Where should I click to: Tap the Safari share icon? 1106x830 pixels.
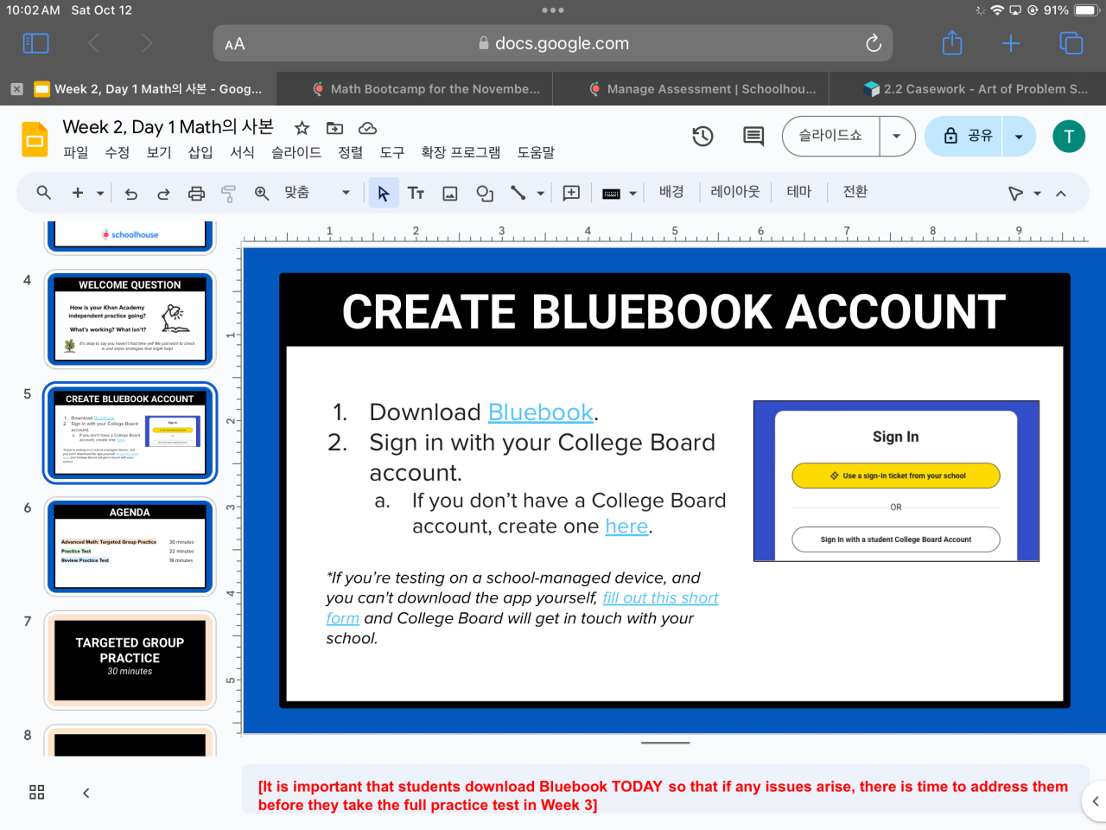(x=952, y=42)
